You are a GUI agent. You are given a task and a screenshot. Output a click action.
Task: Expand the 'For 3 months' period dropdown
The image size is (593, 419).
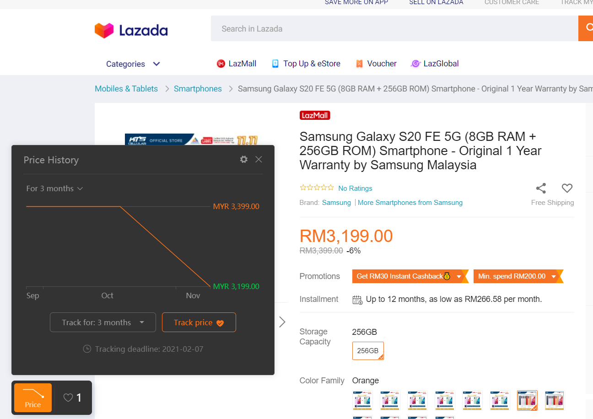(x=54, y=188)
